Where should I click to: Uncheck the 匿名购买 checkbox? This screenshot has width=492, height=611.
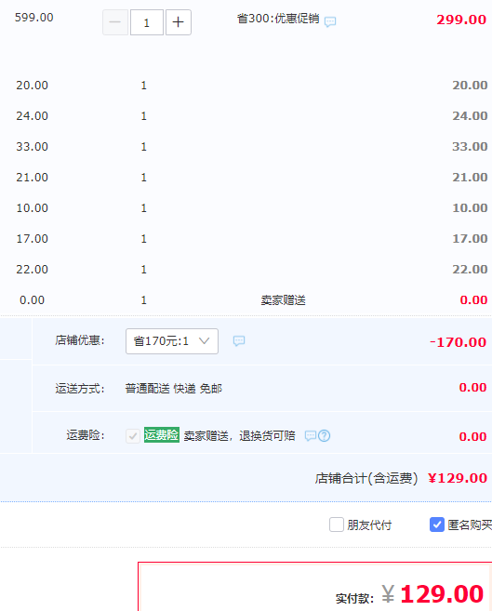tap(437, 525)
